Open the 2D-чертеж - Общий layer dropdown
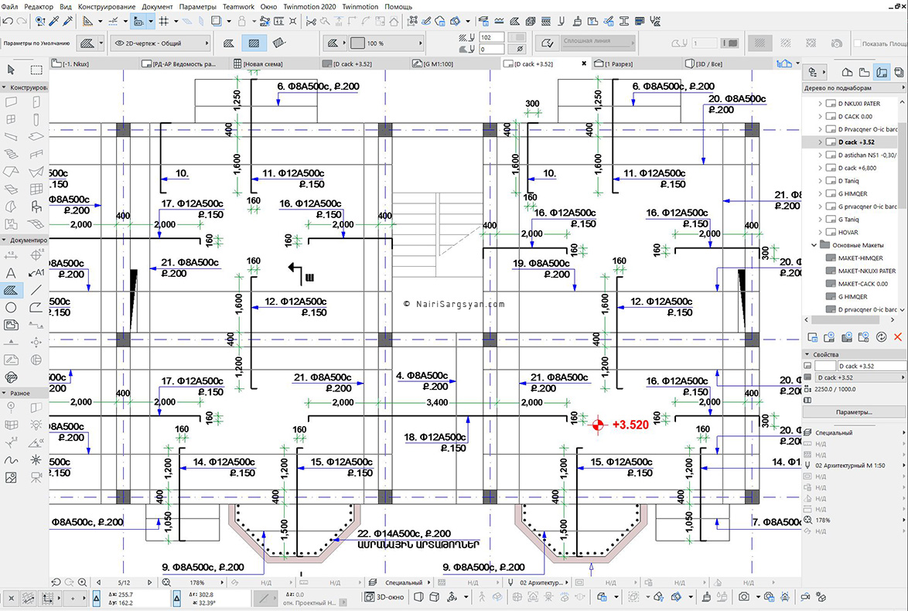The width and height of the screenshot is (908, 611). (160, 43)
